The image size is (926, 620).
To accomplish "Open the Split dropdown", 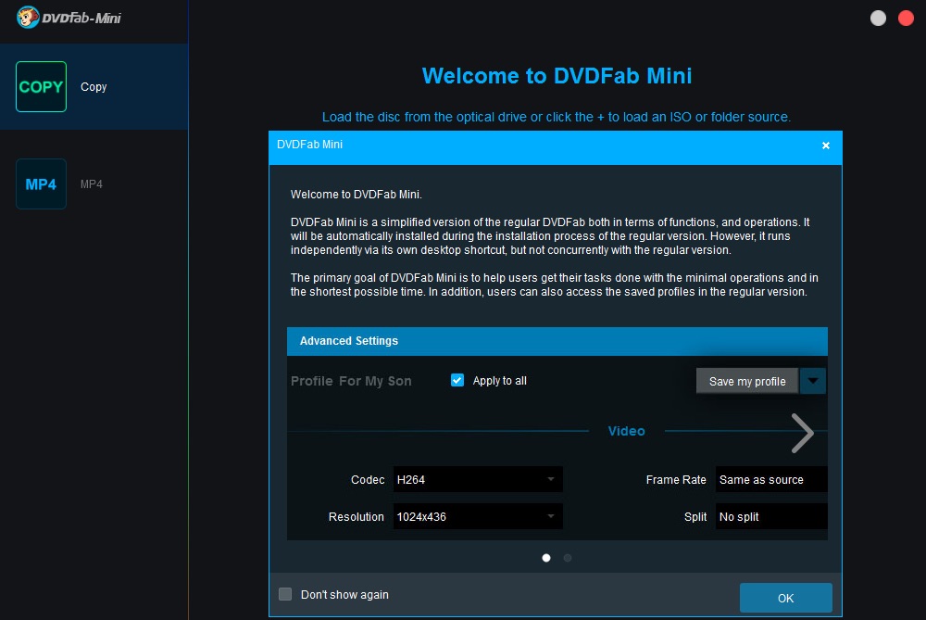I will click(x=771, y=516).
